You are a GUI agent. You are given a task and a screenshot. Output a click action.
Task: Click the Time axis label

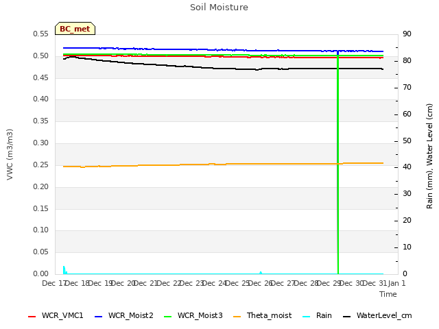(388, 294)
